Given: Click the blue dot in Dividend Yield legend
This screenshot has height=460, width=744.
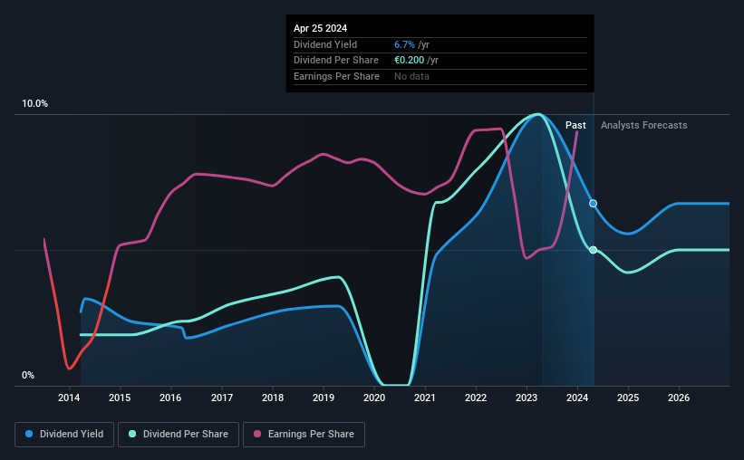Looking at the screenshot, I should pos(29,434).
